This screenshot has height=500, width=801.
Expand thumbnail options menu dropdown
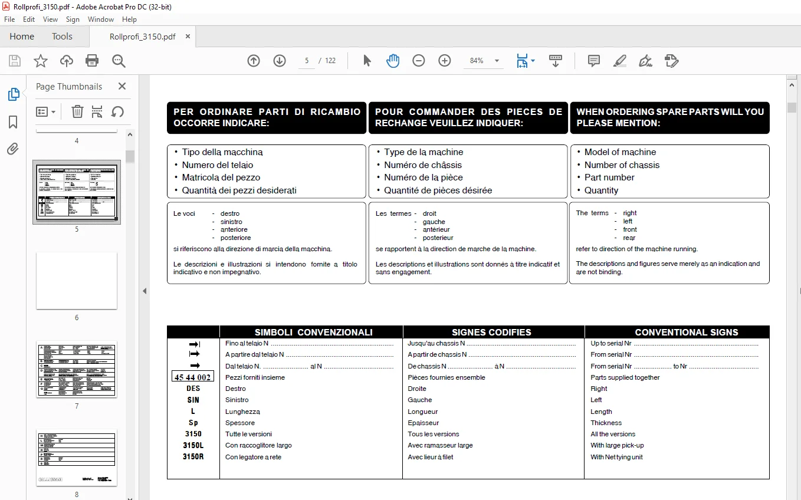click(46, 111)
